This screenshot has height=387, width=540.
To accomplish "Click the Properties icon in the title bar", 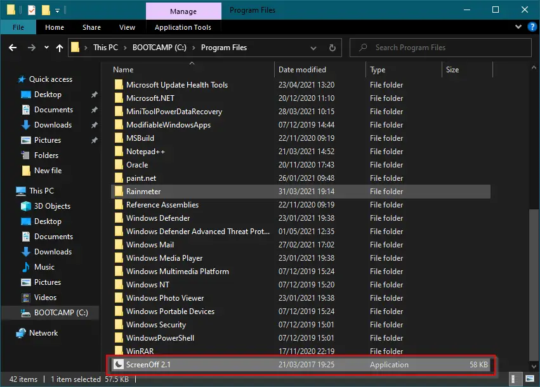I will (x=31, y=10).
